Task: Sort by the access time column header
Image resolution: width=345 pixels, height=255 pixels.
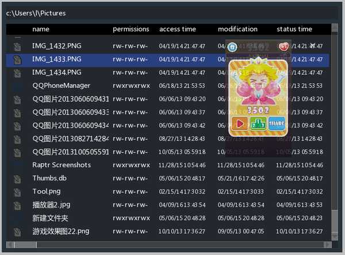Action: 178,29
